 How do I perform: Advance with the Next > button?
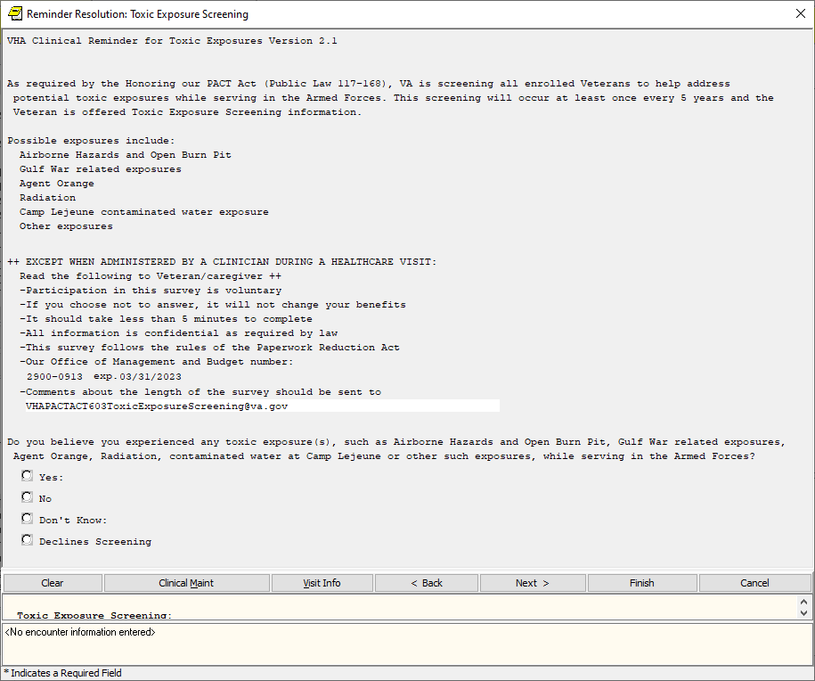point(532,583)
